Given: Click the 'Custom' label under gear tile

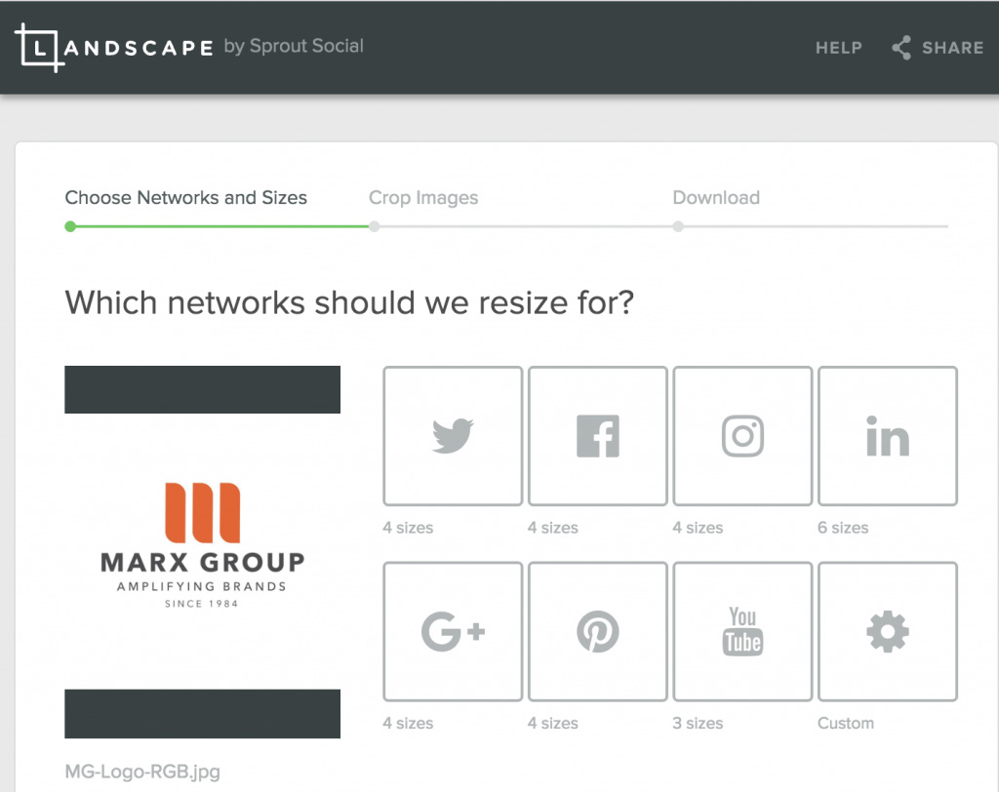Looking at the screenshot, I should 846,723.
